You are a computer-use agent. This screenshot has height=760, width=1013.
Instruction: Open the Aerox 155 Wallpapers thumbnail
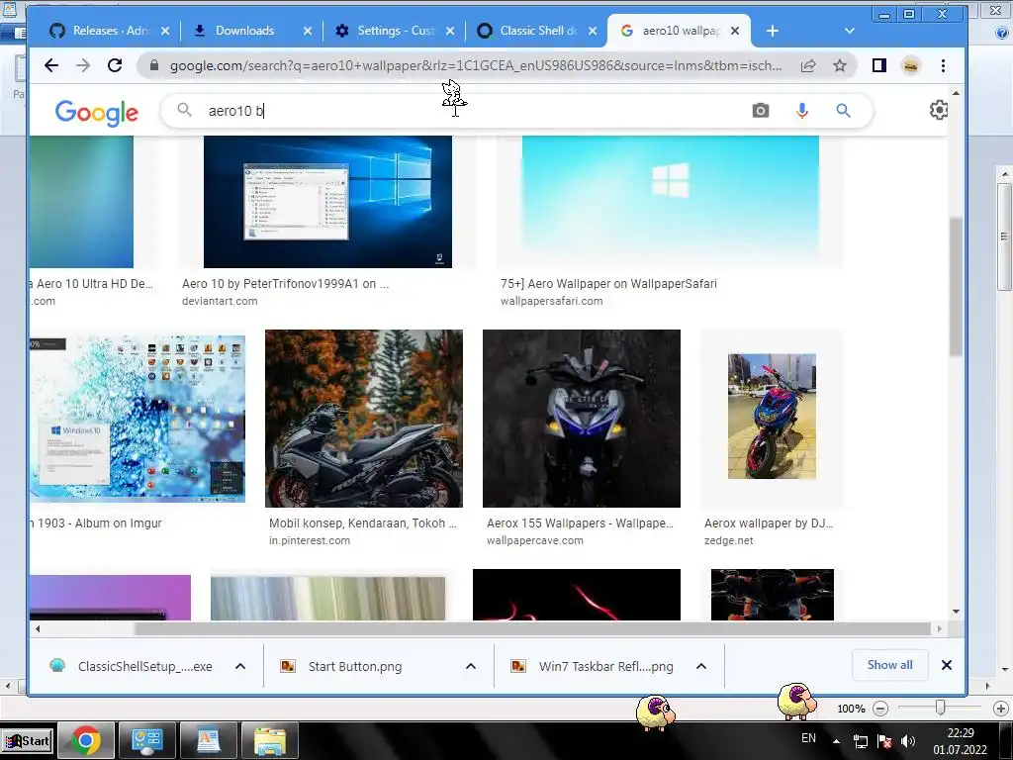(582, 419)
